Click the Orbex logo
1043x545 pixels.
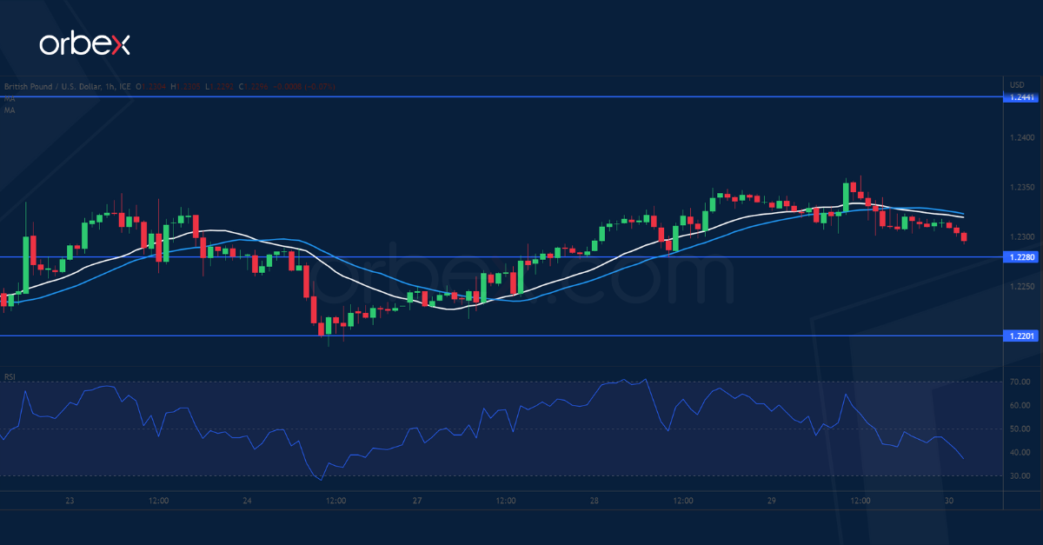84,44
